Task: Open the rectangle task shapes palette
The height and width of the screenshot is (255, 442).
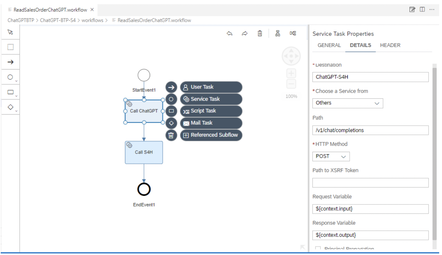Action: (11, 93)
